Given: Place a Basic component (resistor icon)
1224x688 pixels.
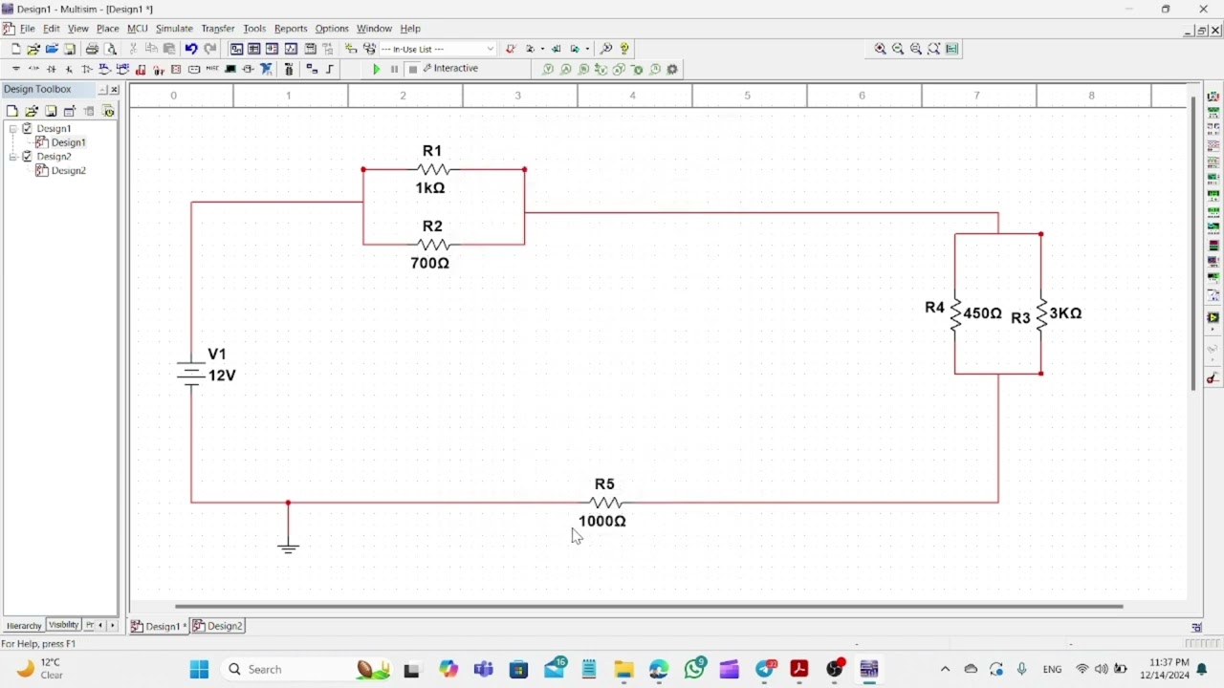Looking at the screenshot, I should (33, 70).
